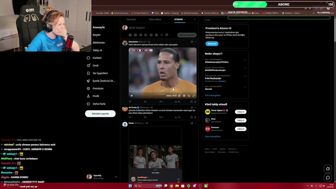Repost Arf Arda's post

tap(145, 117)
